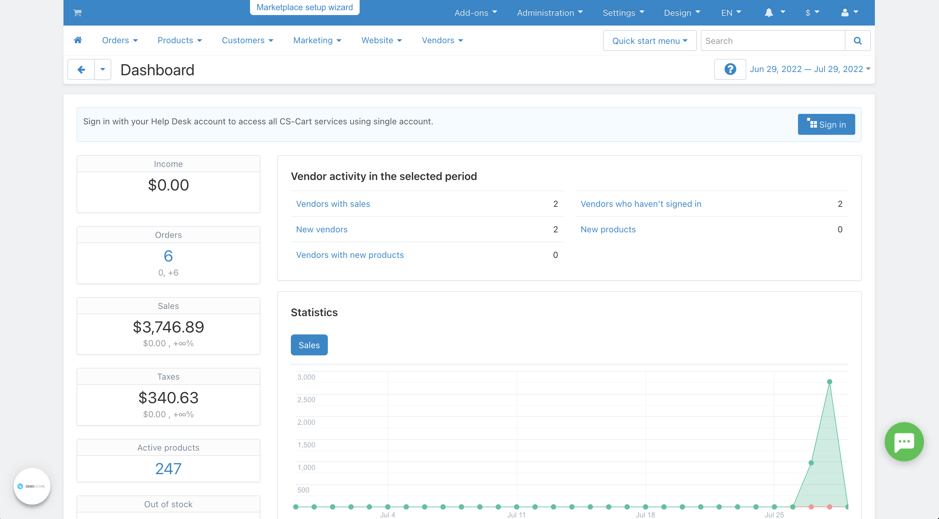Click the home icon
Screen dimensions: 939x519
[78, 40]
